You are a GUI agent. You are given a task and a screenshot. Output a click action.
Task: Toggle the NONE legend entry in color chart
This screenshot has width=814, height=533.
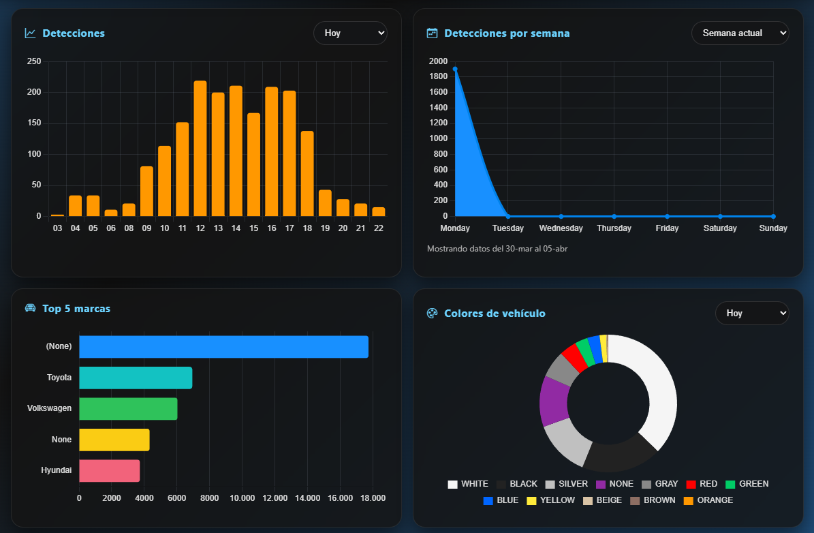point(614,484)
